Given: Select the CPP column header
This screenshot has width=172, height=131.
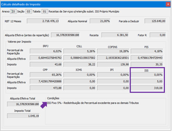Looking at the screenshot, I should 45,70.
